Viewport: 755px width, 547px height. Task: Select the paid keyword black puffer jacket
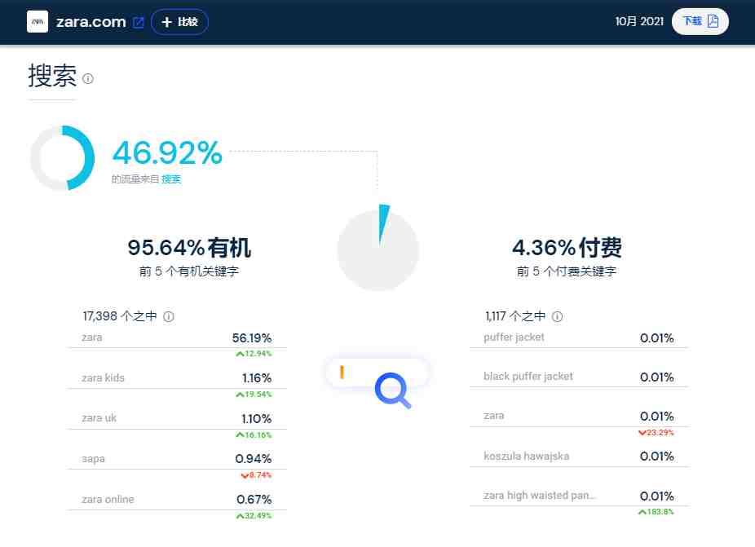(528, 376)
